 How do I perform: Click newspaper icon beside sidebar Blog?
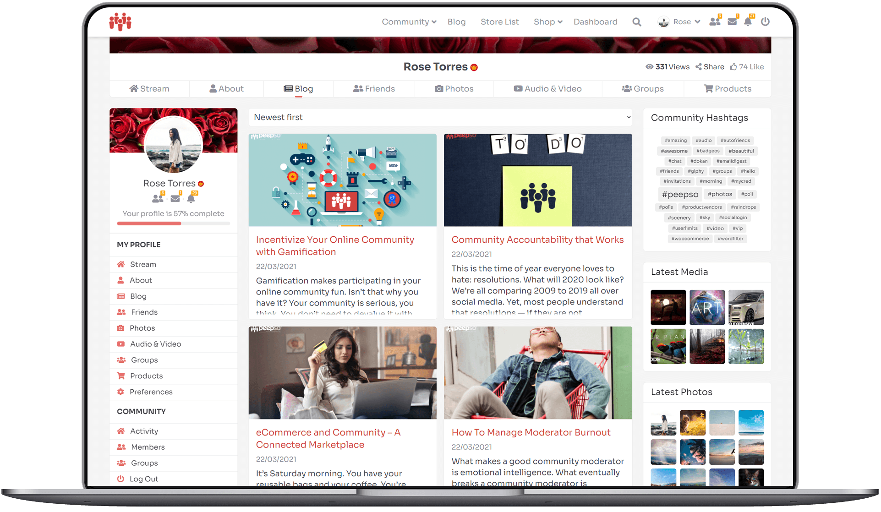tap(121, 296)
